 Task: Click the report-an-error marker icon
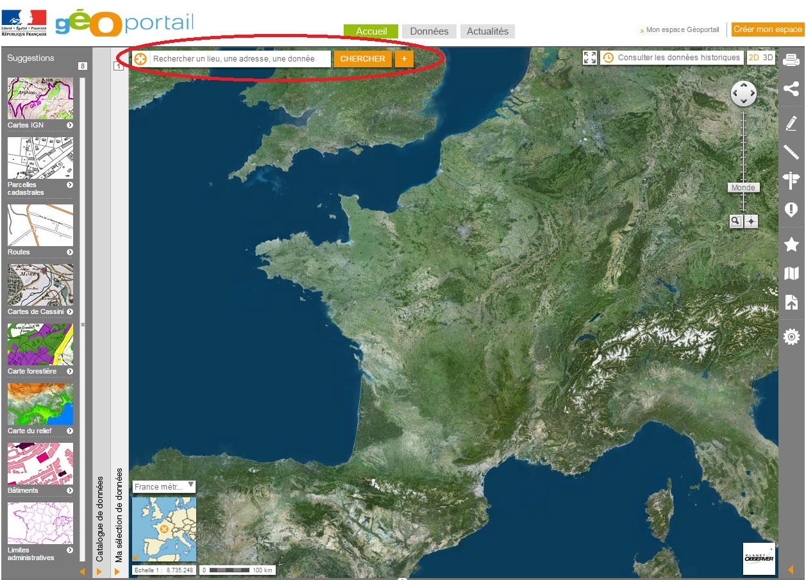(791, 210)
